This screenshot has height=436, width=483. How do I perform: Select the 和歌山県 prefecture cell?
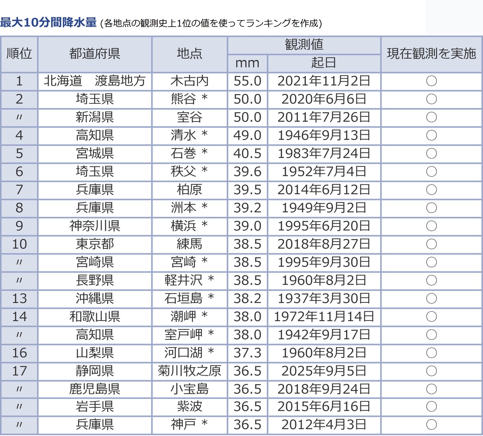(x=95, y=317)
